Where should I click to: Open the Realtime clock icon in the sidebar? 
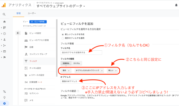click(x=4, y=34)
